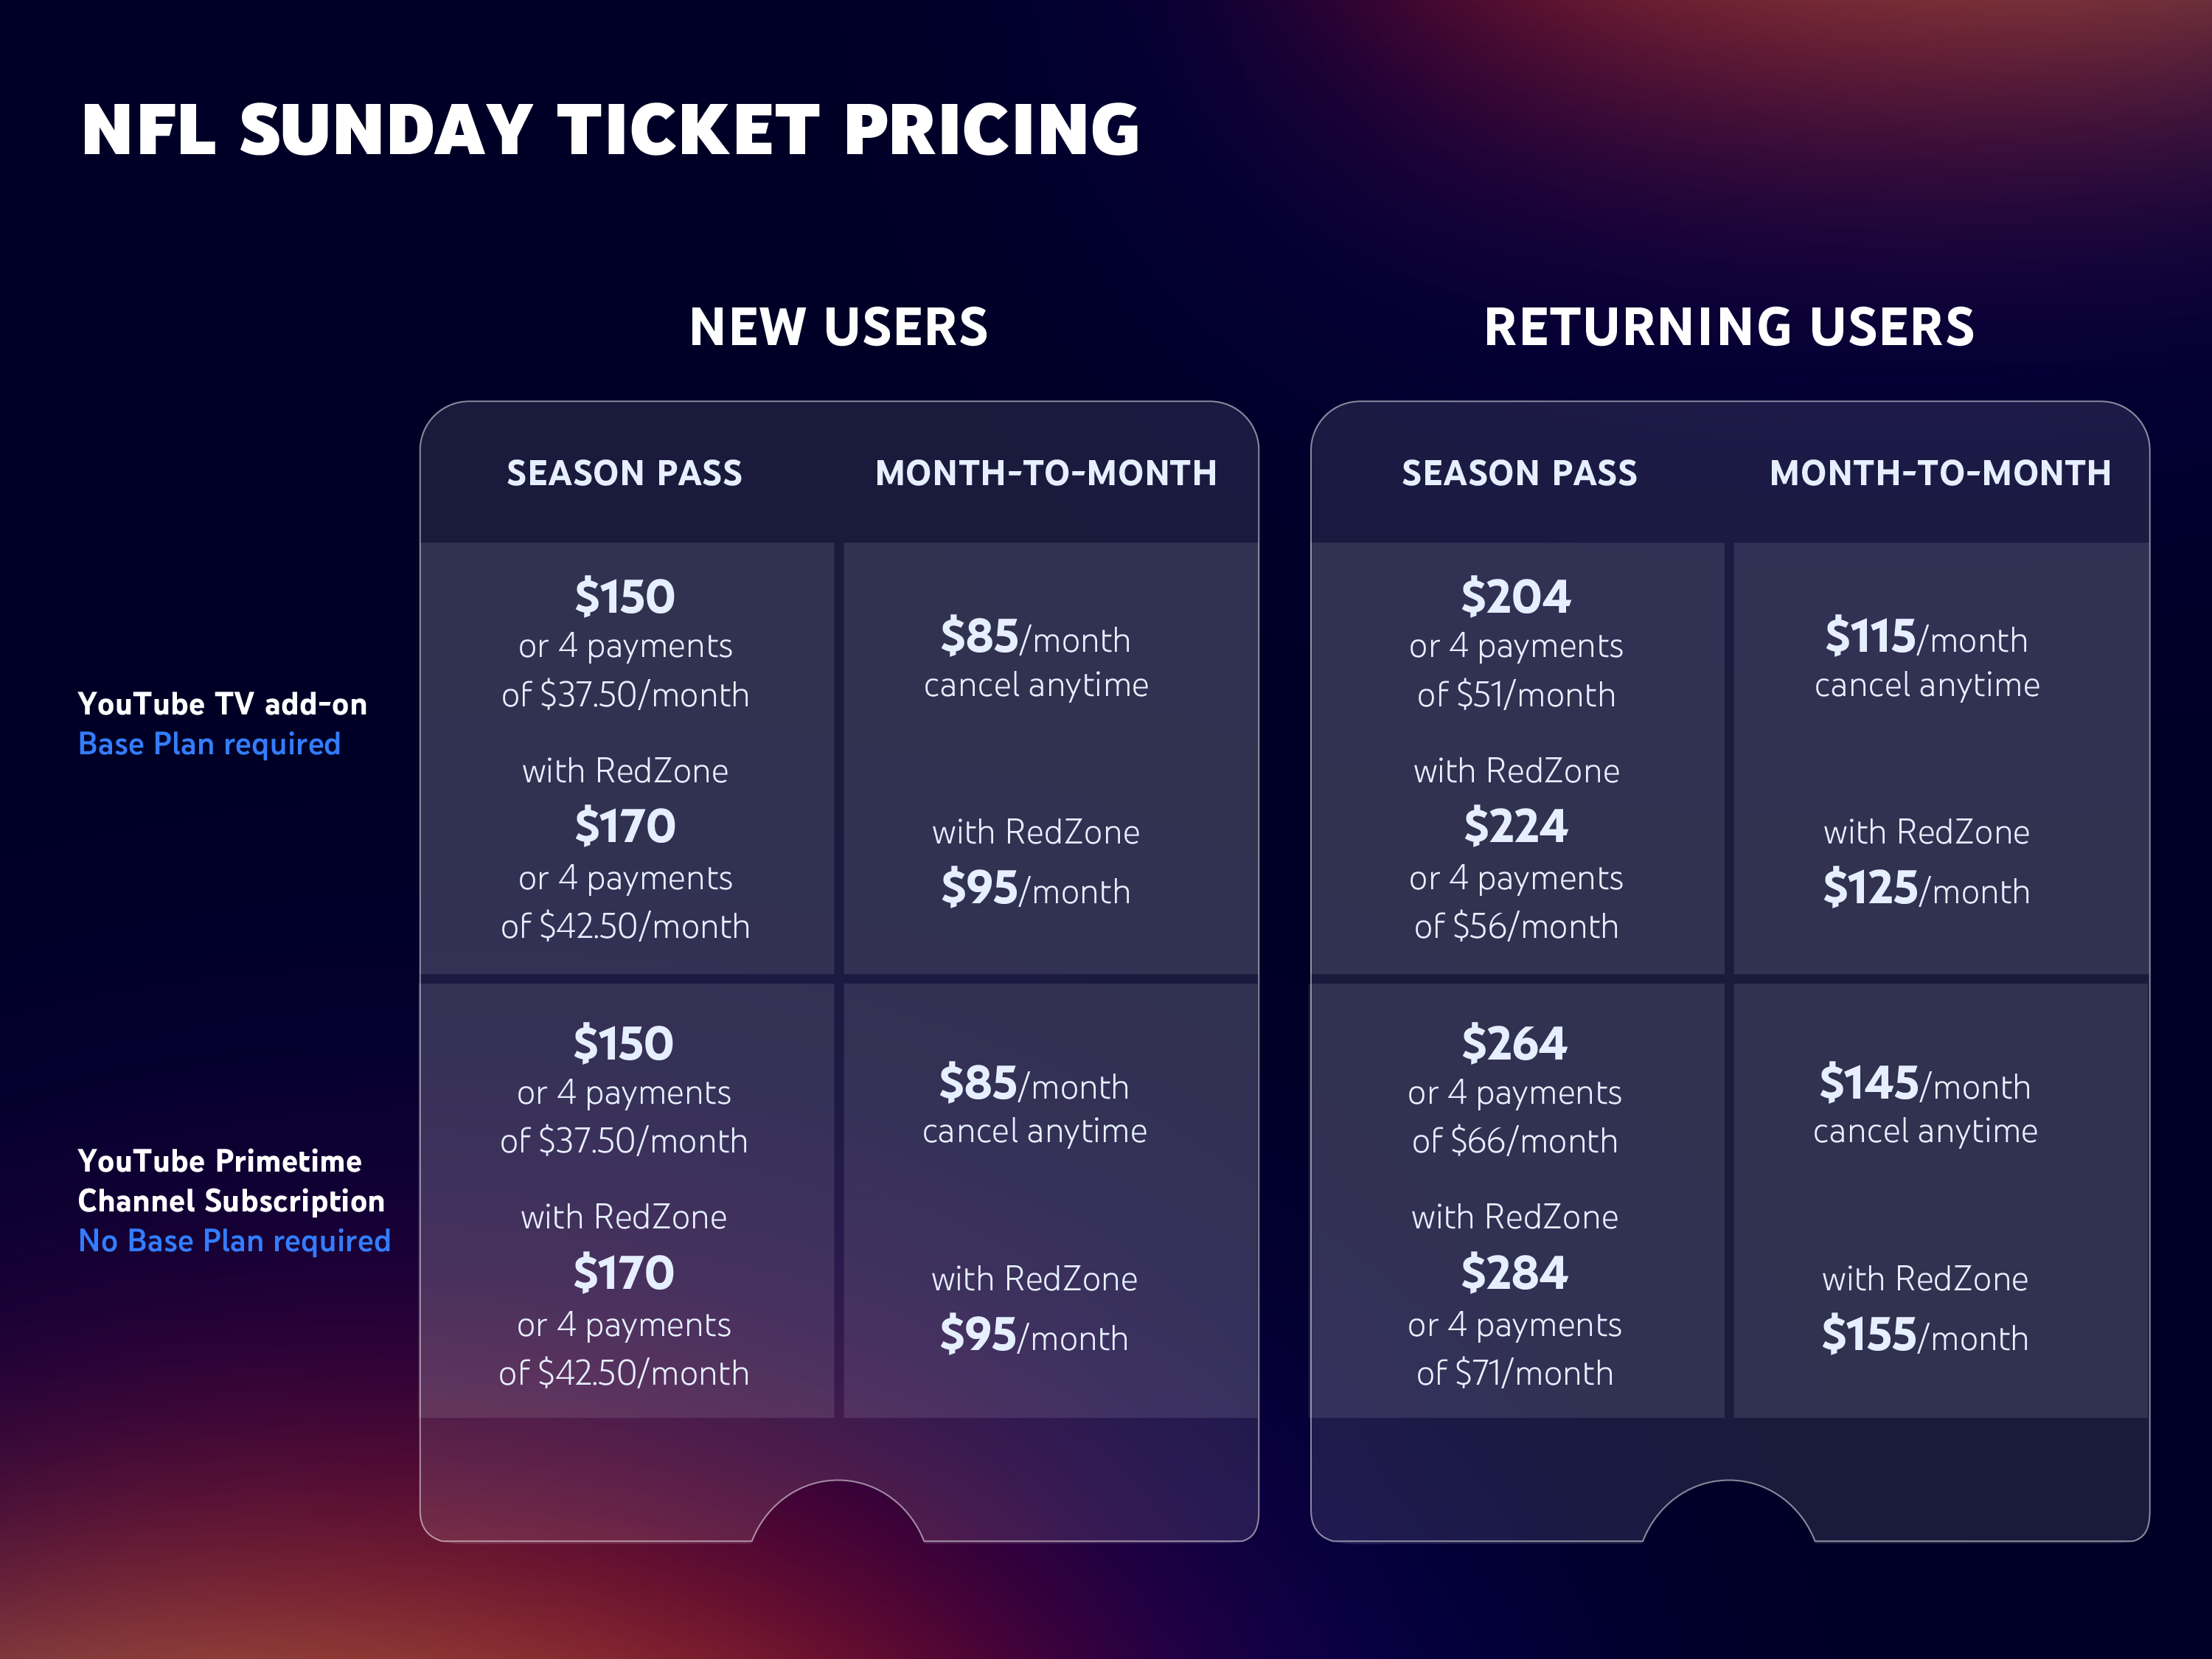Select the New Users heading
Screen dimensions: 2212x1659
coord(838,327)
